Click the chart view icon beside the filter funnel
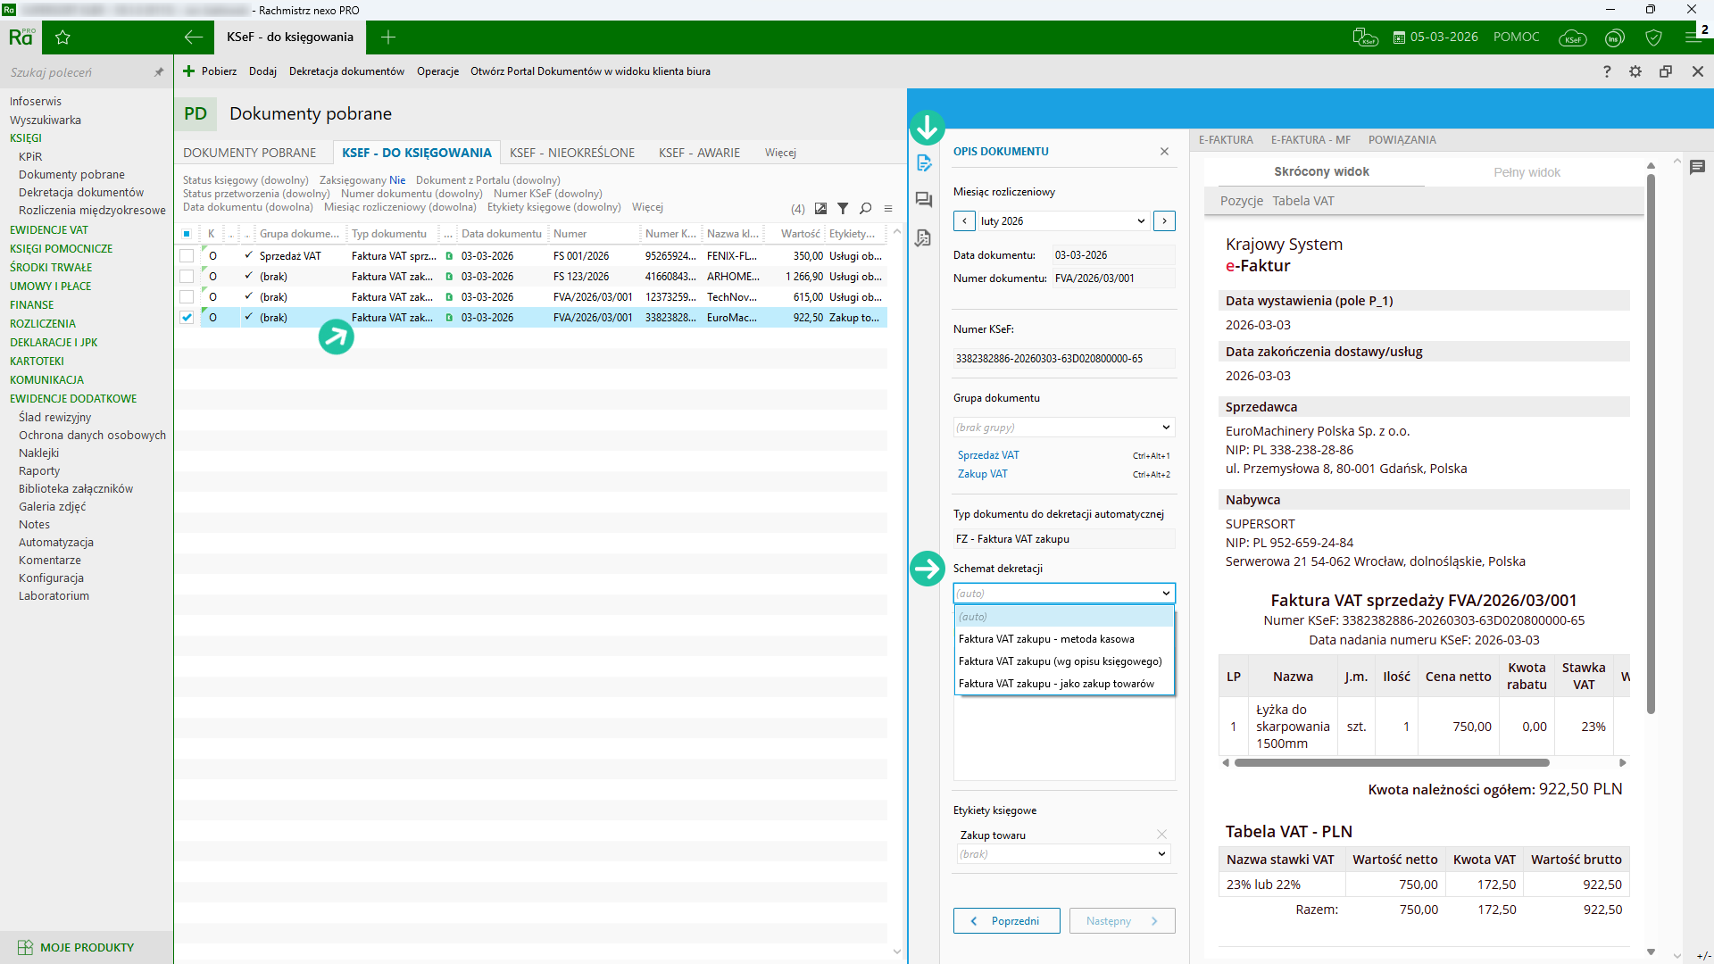 click(820, 208)
